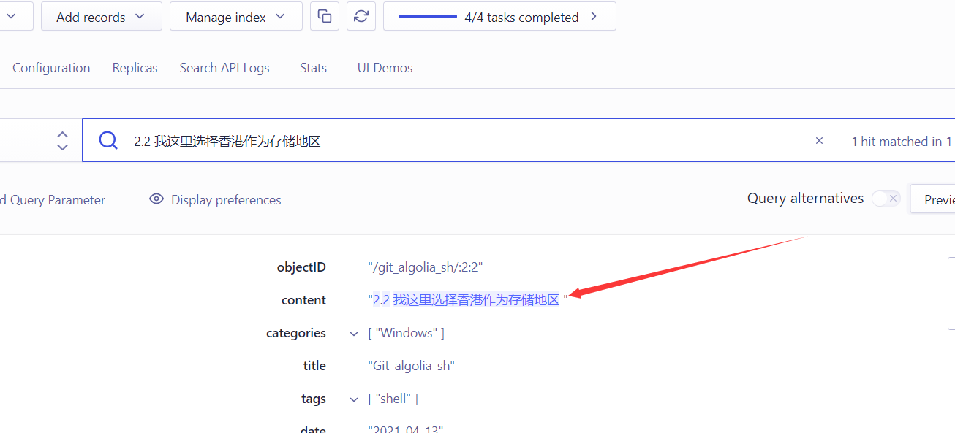Viewport: 955px width, 433px height.
Task: Click the up/down arrows left of search box
Action: coord(63,141)
